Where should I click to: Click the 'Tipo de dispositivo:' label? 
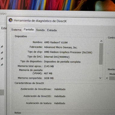click(x=31, y=61)
